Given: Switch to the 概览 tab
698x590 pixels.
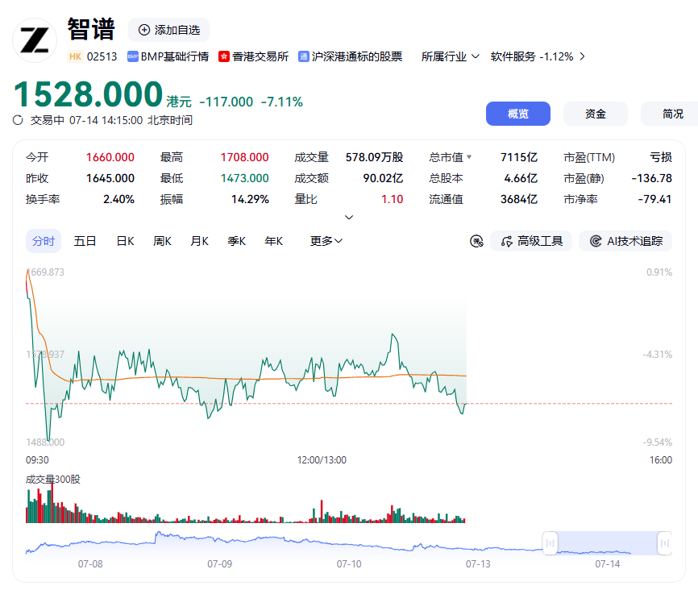Looking at the screenshot, I should (517, 114).
